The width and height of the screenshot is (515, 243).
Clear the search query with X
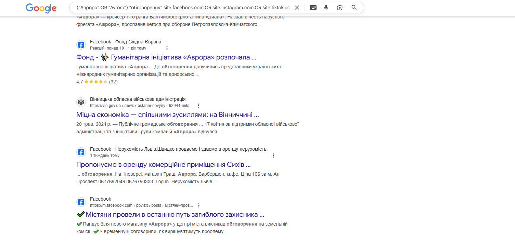point(297,8)
